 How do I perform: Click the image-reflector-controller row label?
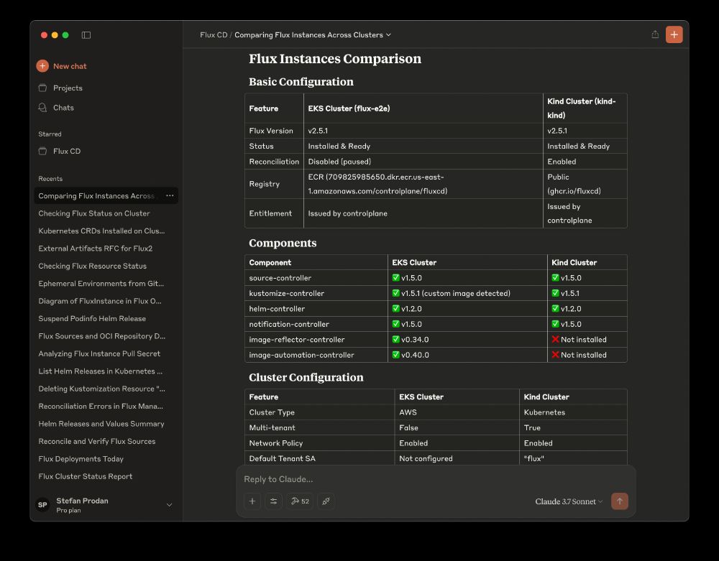click(297, 340)
